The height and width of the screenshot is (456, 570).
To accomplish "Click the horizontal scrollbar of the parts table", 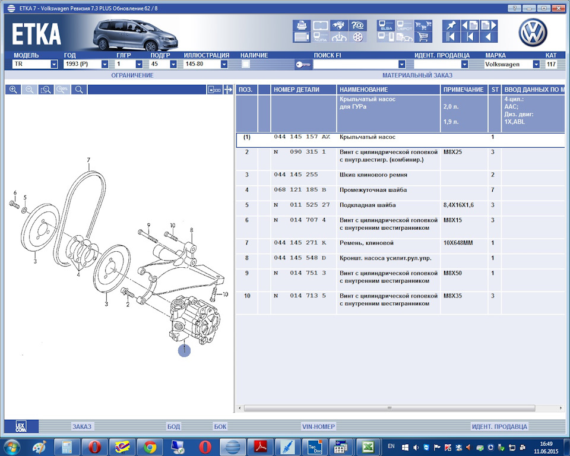I will pos(389,408).
